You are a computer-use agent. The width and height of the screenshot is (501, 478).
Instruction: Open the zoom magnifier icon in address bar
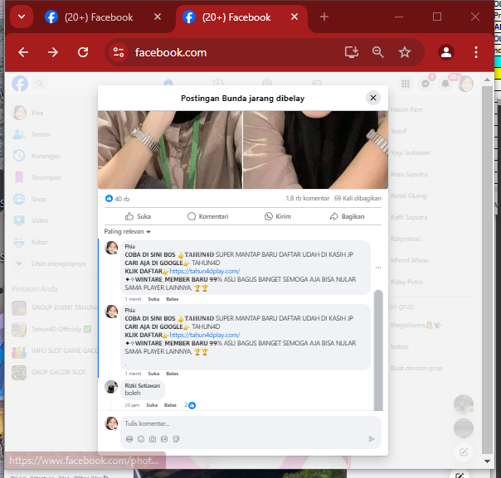click(378, 52)
